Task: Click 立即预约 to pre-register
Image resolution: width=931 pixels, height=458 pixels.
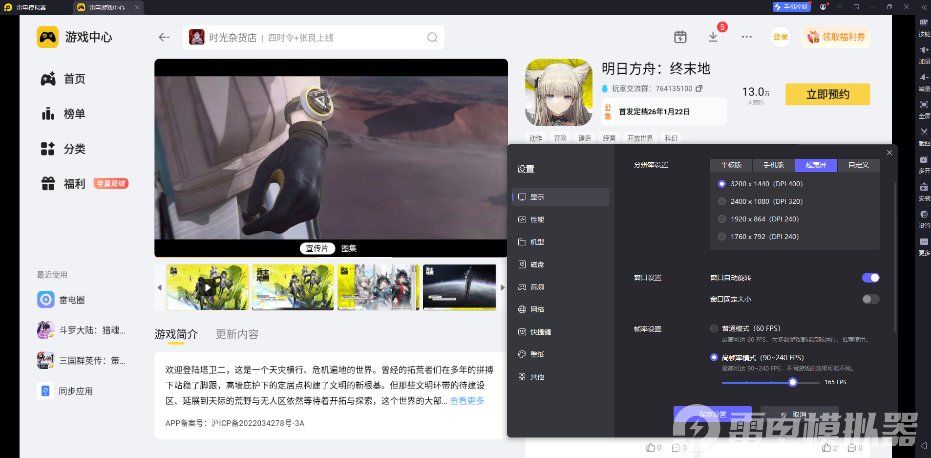Action: click(827, 94)
